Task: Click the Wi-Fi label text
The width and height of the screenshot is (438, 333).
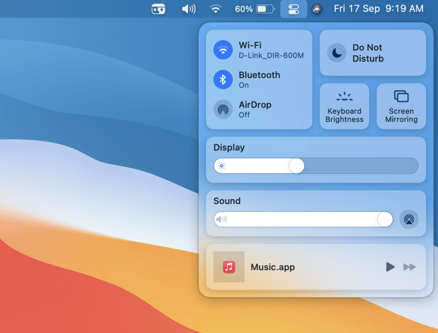Action: pos(250,45)
